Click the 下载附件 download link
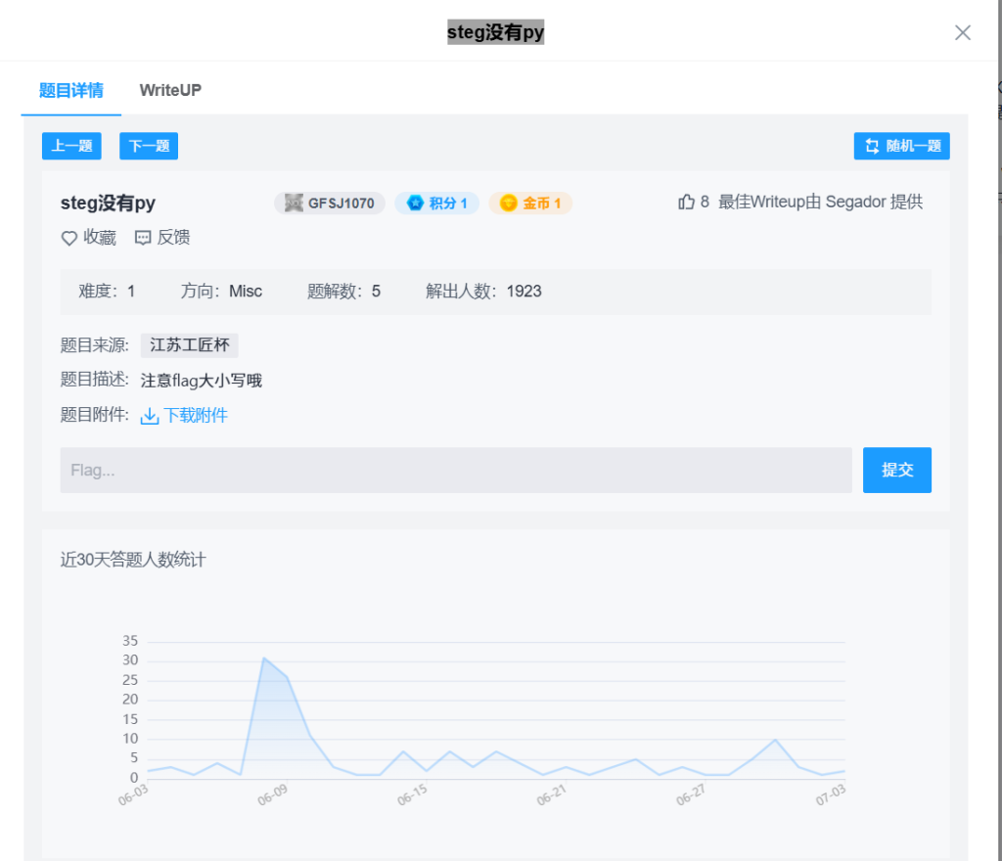Screen dimensions: 1002x861 (196, 416)
